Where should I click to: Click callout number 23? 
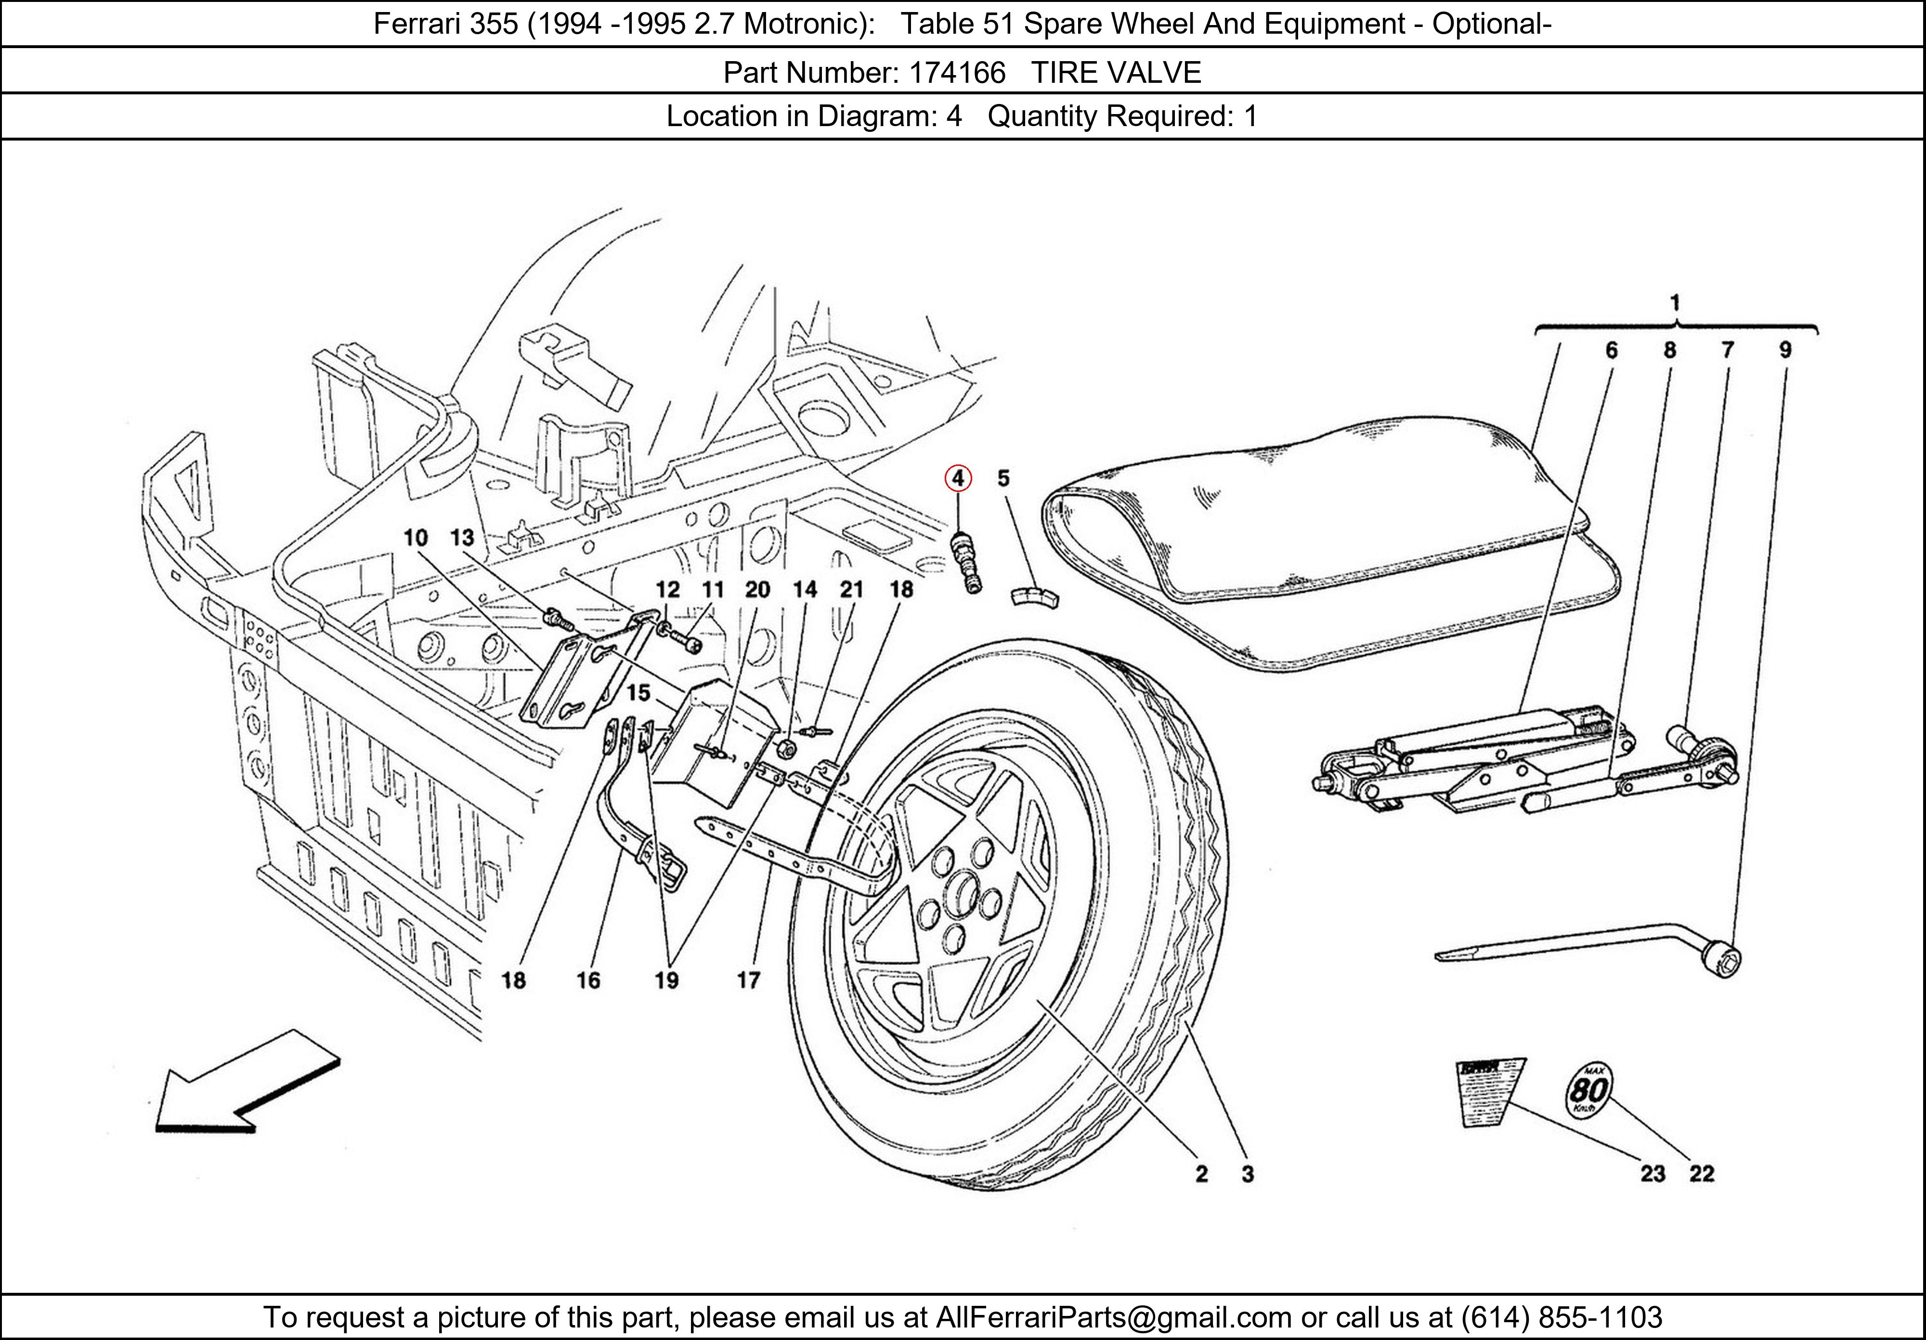pyautogui.click(x=1653, y=1174)
